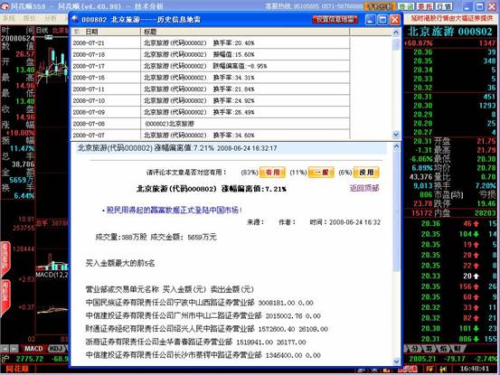Follow the 返回顶部 link
Viewport: 500px width, 375px height.
tap(364, 188)
